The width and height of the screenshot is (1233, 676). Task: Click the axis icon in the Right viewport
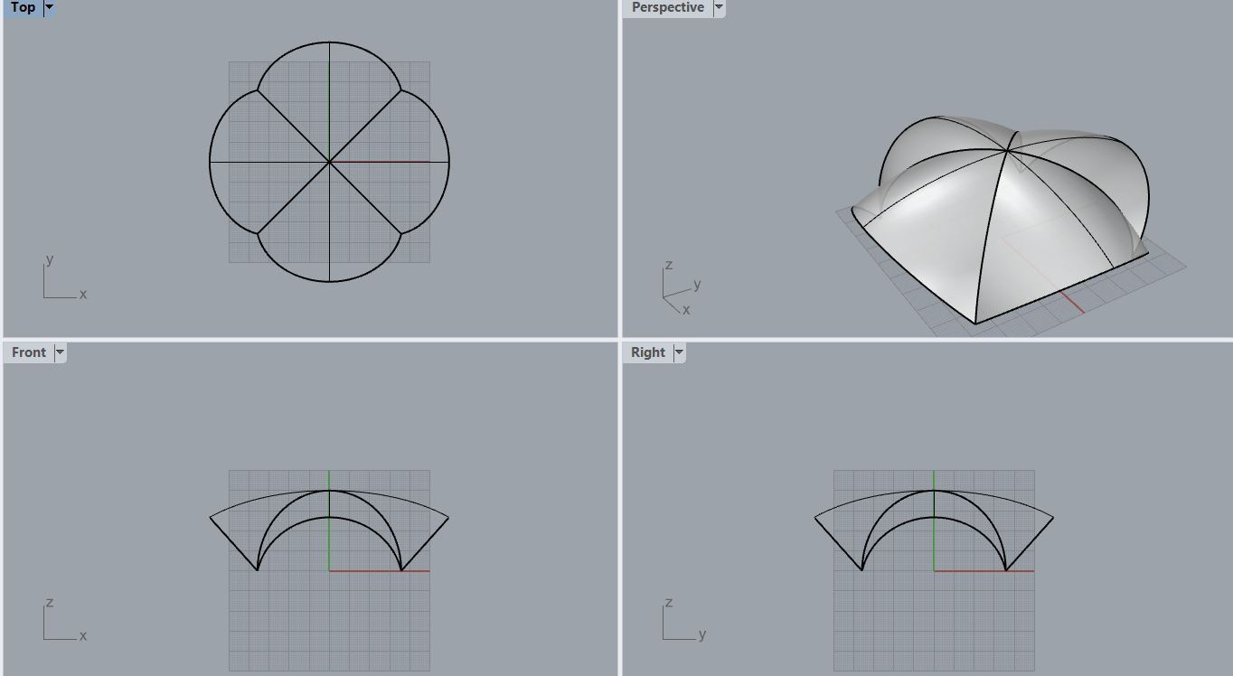(682, 619)
